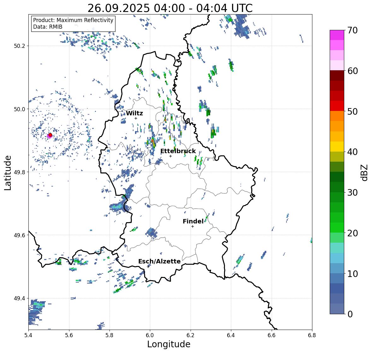Image resolution: width=372 pixels, height=352 pixels.
Task: Click the cross marker below Wiltz
Action: coord(136,118)
